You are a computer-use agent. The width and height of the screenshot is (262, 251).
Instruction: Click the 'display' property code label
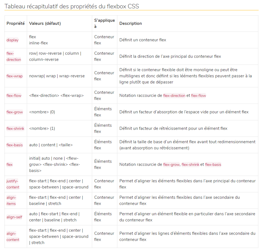coord(13,40)
